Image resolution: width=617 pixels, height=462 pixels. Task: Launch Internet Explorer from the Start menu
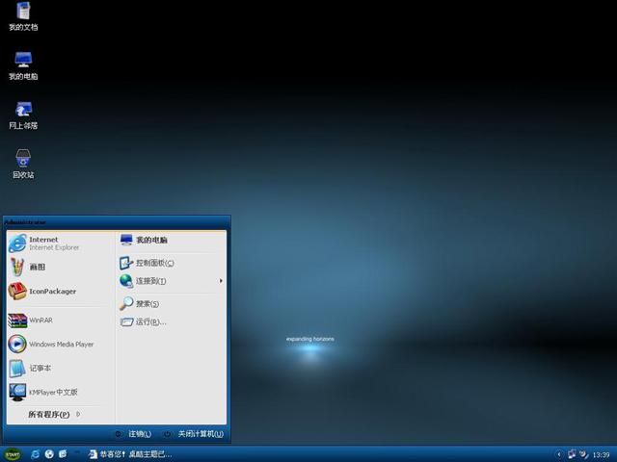click(60, 244)
